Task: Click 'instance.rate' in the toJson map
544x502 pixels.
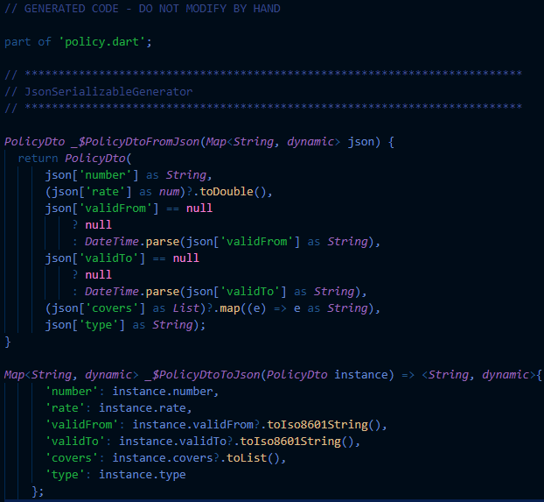Action: pyautogui.click(x=143, y=408)
